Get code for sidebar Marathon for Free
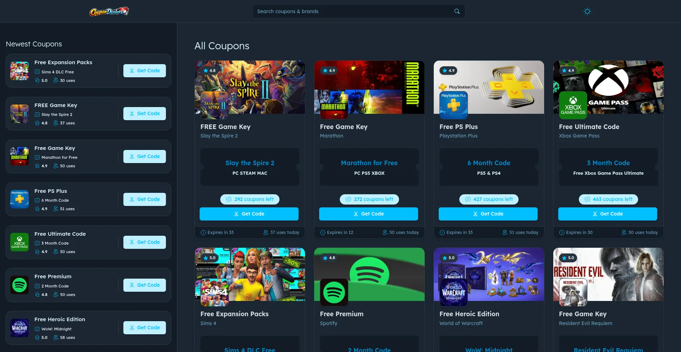This screenshot has width=681, height=352. point(144,156)
